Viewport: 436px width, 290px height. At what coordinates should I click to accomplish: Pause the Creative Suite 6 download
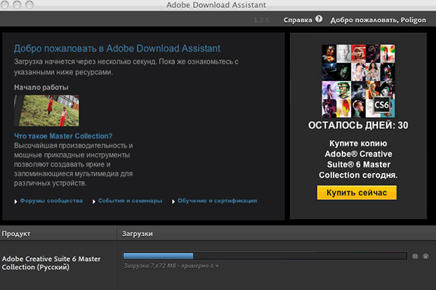(x=415, y=256)
